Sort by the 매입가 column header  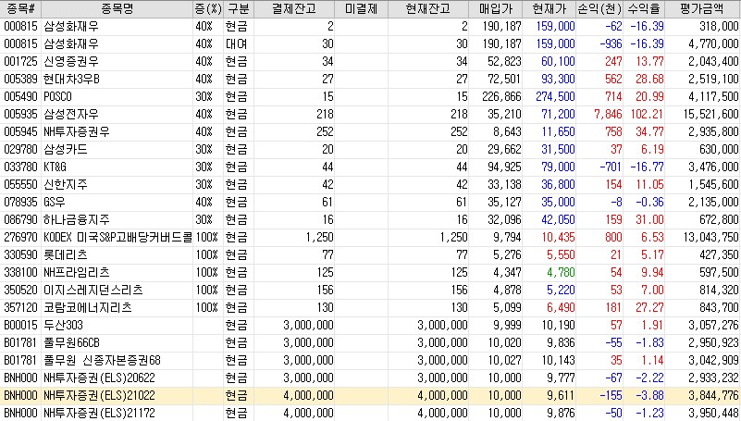(496, 9)
